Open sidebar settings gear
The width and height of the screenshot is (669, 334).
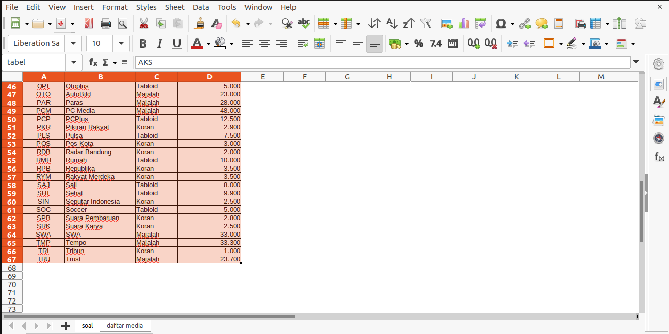(x=659, y=64)
